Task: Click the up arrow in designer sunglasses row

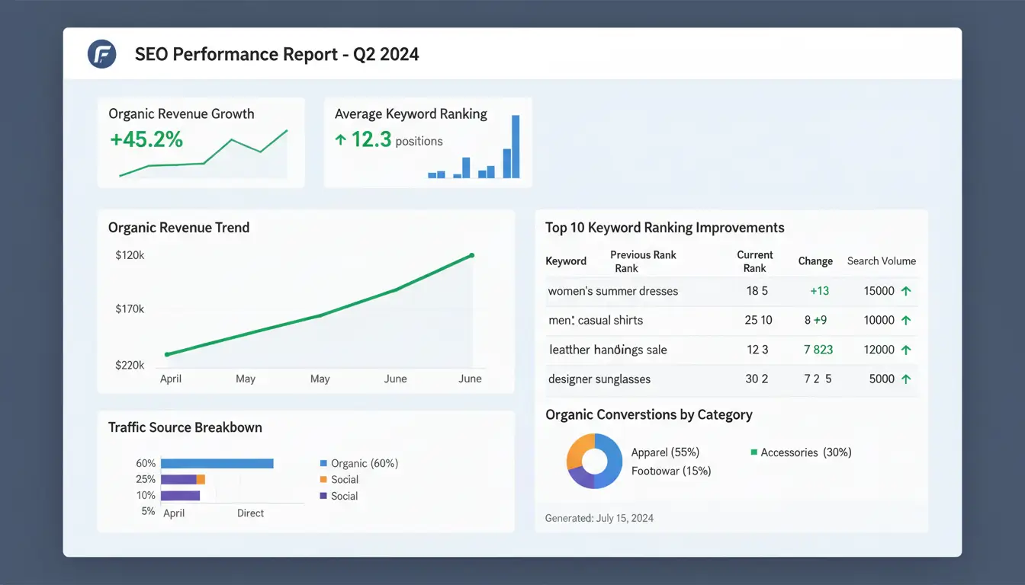Action: pos(906,379)
